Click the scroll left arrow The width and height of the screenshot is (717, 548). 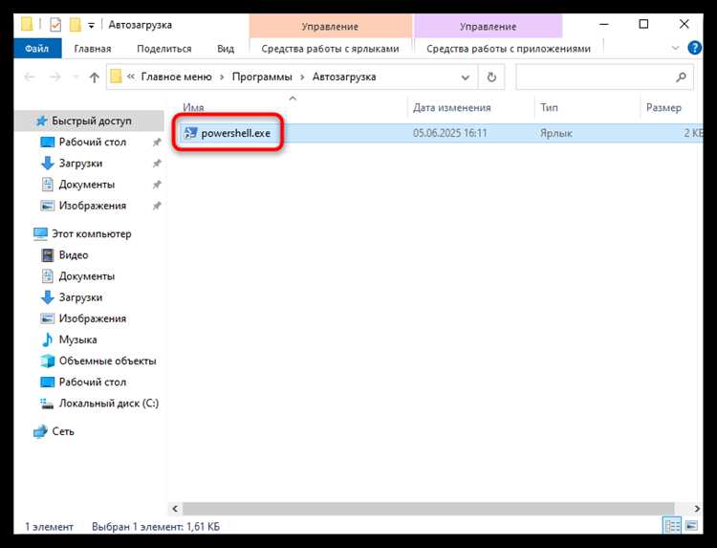point(175,509)
